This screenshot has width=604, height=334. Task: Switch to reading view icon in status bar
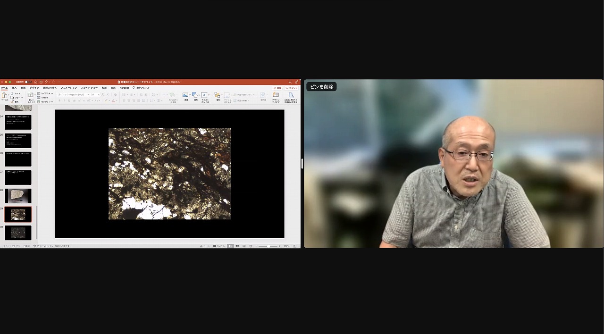(244, 246)
